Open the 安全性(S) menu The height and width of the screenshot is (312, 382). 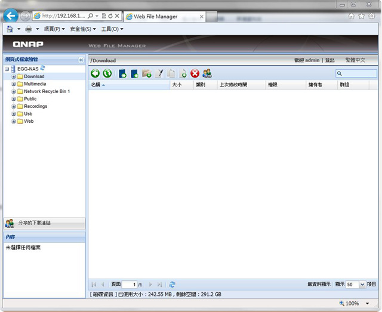pyautogui.click(x=82, y=29)
